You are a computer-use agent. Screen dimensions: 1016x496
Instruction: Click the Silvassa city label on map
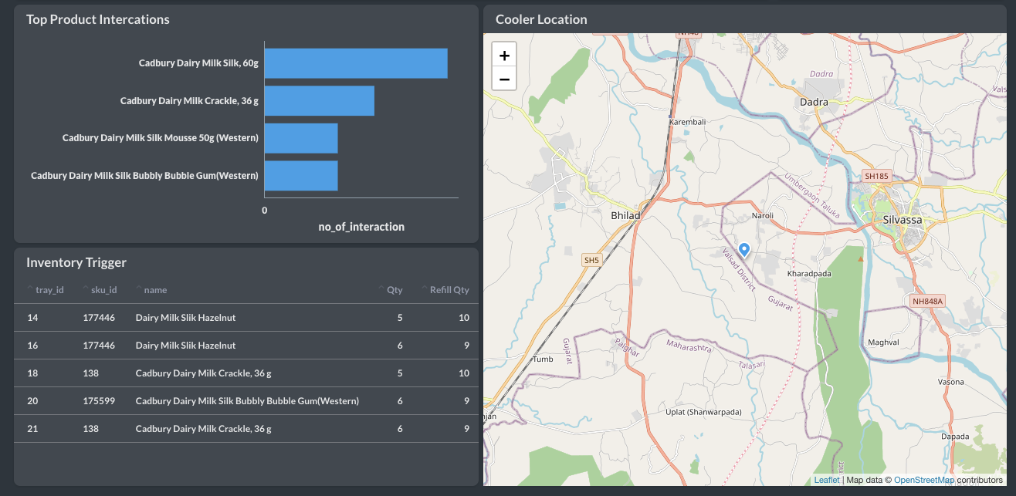coord(902,219)
